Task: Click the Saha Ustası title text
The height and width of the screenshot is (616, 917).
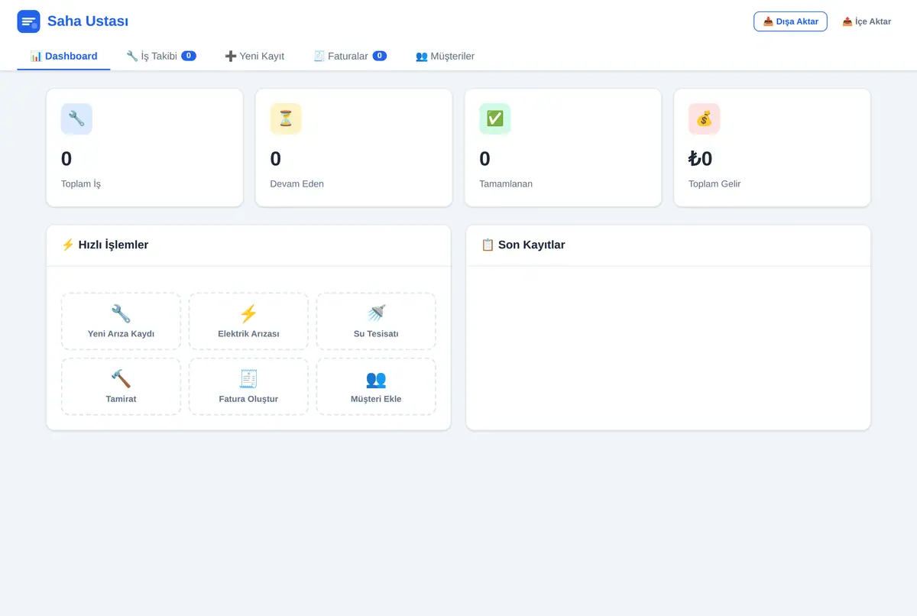Action: click(x=88, y=21)
